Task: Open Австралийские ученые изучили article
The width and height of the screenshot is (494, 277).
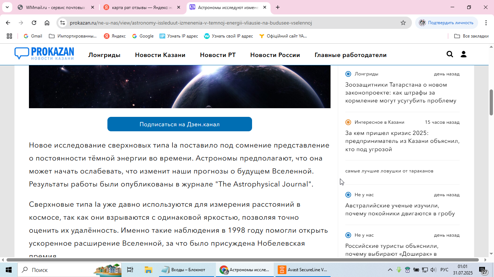Action: [400, 210]
